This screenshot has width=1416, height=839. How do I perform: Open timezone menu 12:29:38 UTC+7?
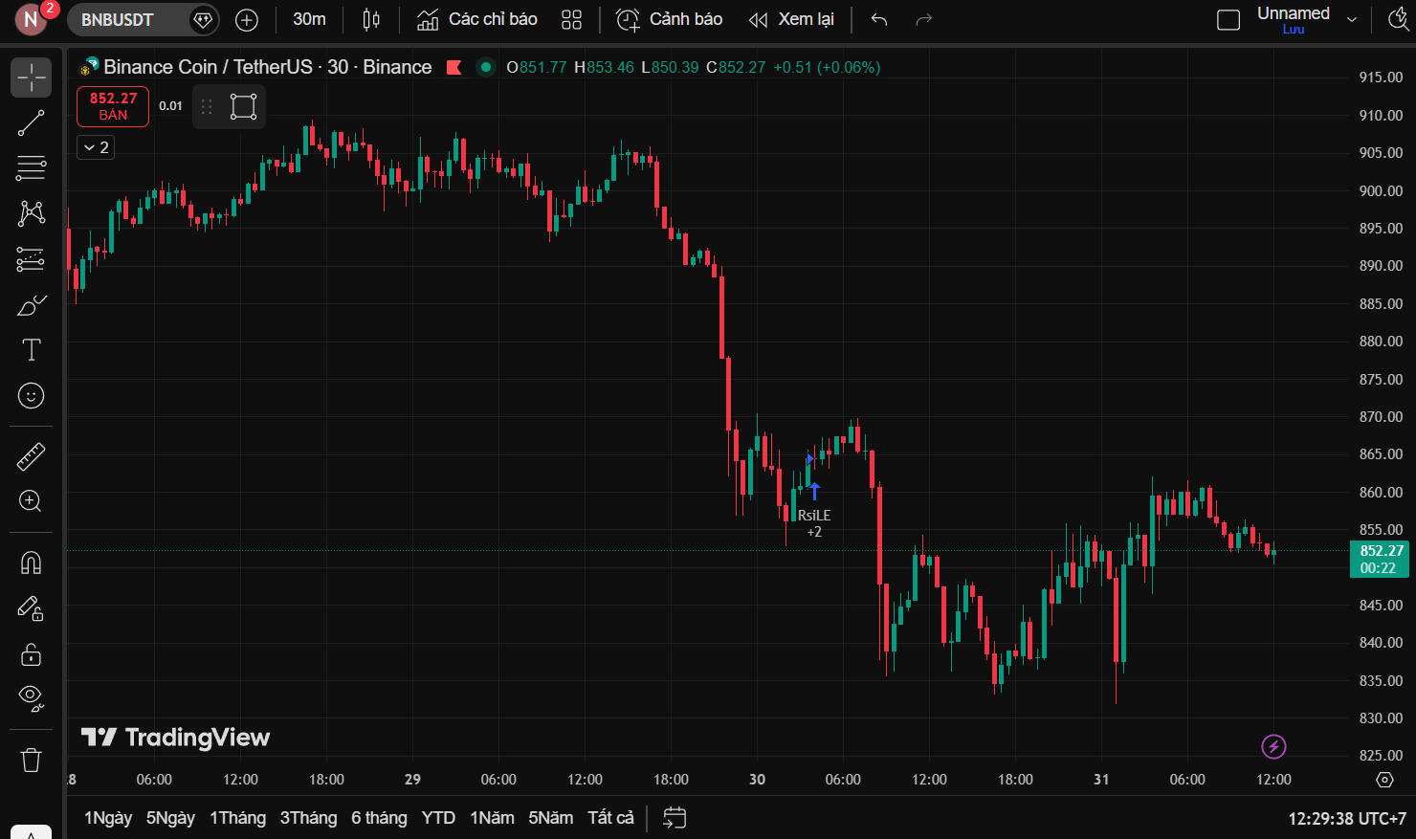coord(1346,819)
